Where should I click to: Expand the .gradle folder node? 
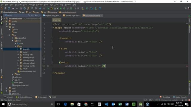7,21
